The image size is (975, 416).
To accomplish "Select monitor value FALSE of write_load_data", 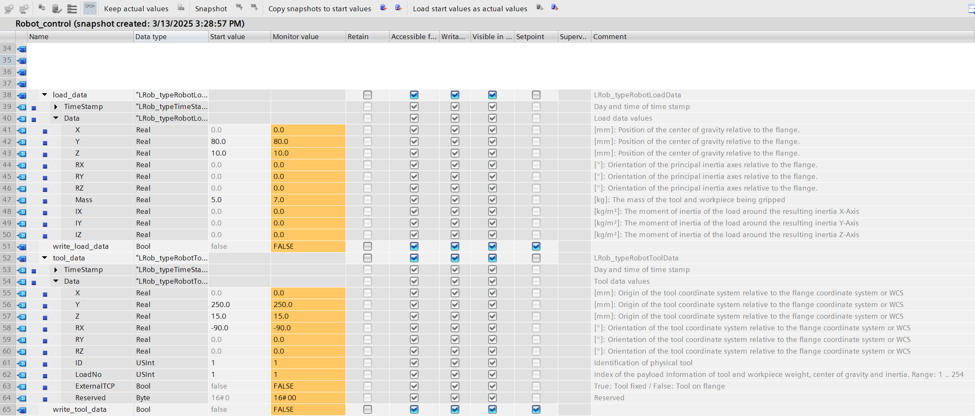I will tap(308, 246).
